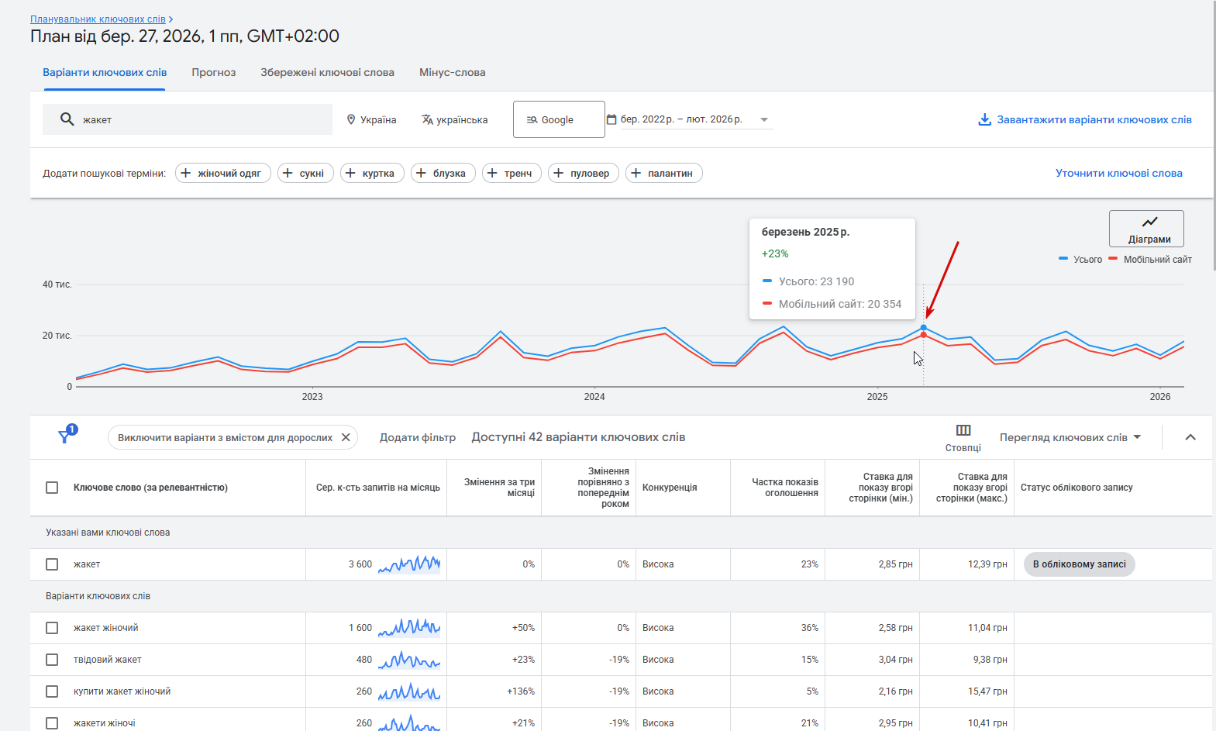Switch to the Прогноз tab
Screen dimensions: 1216x731
[214, 72]
